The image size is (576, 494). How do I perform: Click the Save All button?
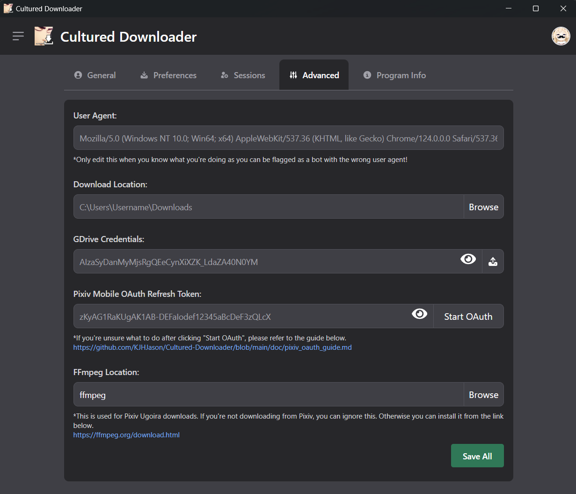coord(477,456)
